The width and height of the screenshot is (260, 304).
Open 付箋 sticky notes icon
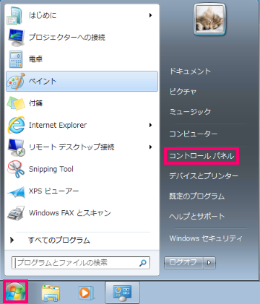point(16,103)
